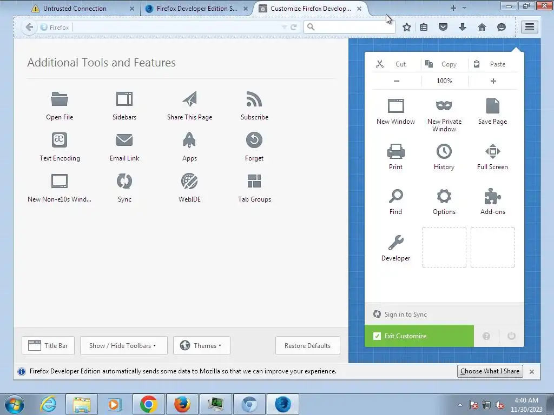Click the Add-ons puzzle piece icon
Image resolution: width=554 pixels, height=415 pixels.
tap(492, 196)
